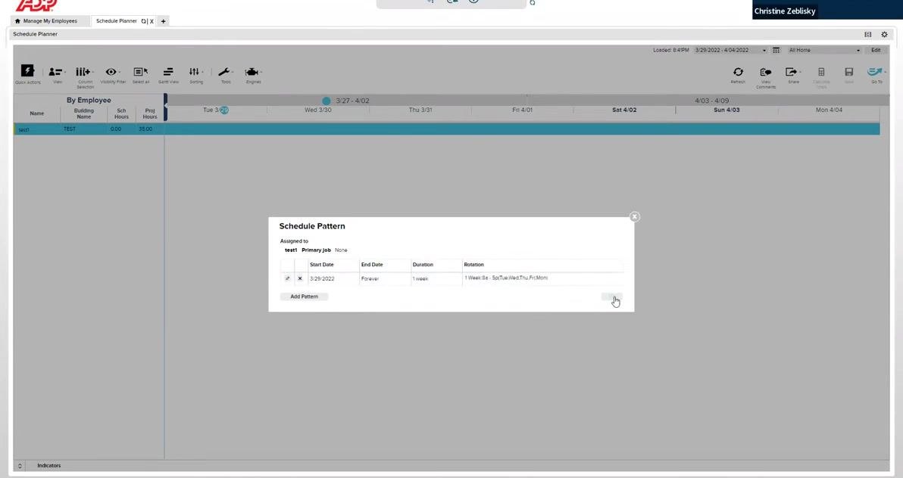Collapse the employee panel arrow handle
The image size is (903, 478).
tap(165, 106)
